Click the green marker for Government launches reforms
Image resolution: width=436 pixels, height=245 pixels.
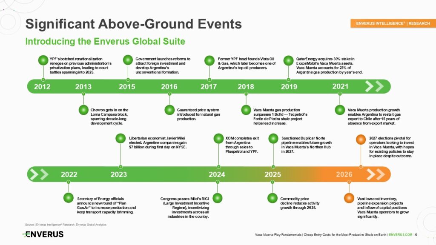(128, 60)
